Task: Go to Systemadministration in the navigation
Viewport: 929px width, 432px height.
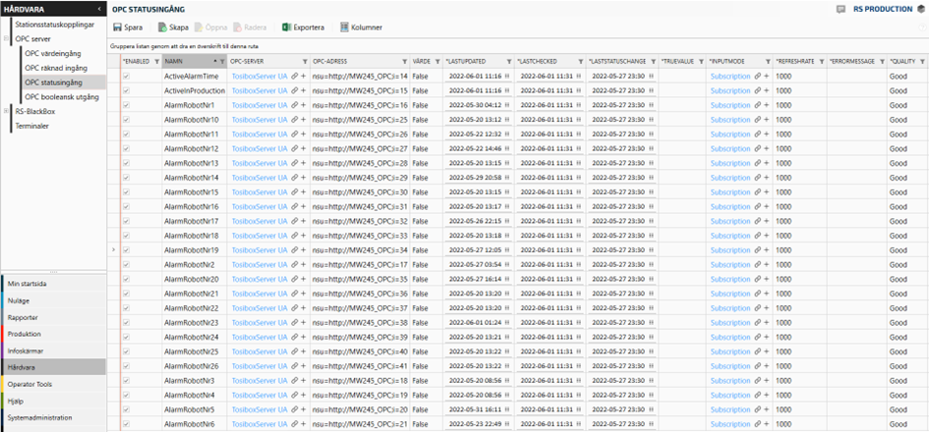Action: pos(39,416)
